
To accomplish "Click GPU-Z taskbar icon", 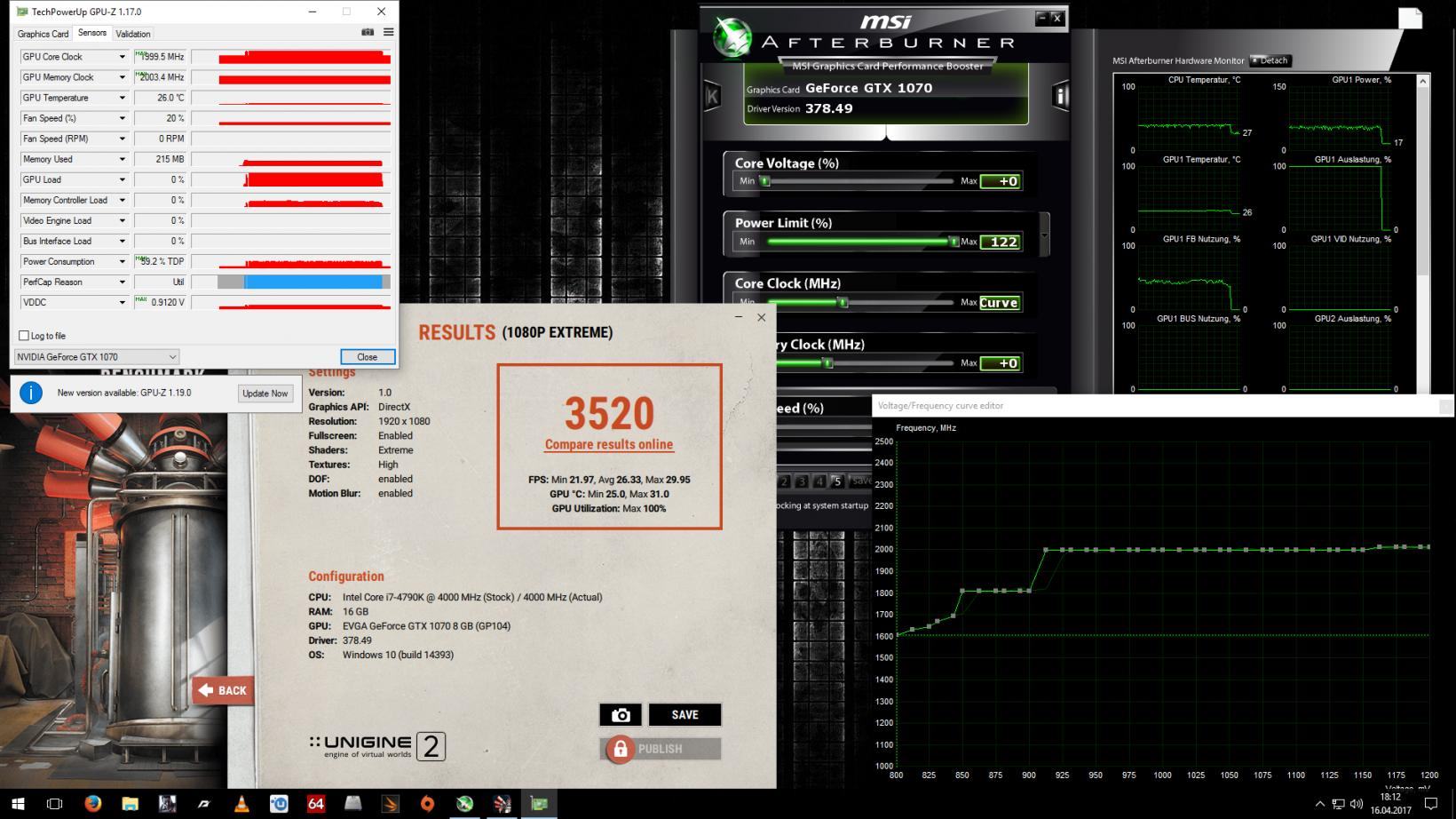I will click(x=539, y=804).
